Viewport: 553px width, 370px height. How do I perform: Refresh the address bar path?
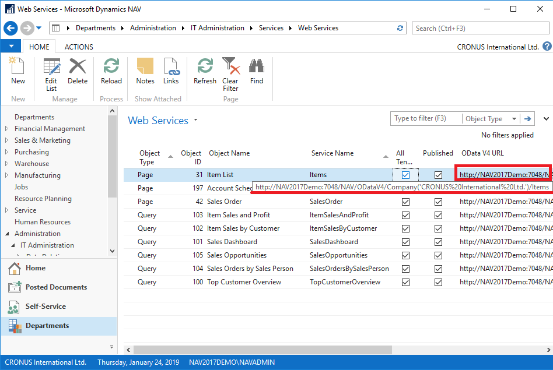[400, 28]
